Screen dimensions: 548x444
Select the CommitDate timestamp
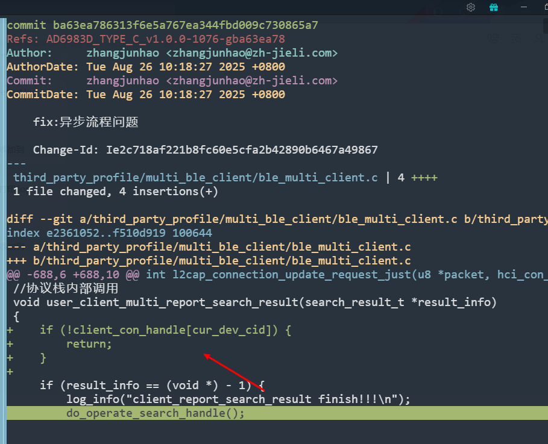click(x=186, y=95)
